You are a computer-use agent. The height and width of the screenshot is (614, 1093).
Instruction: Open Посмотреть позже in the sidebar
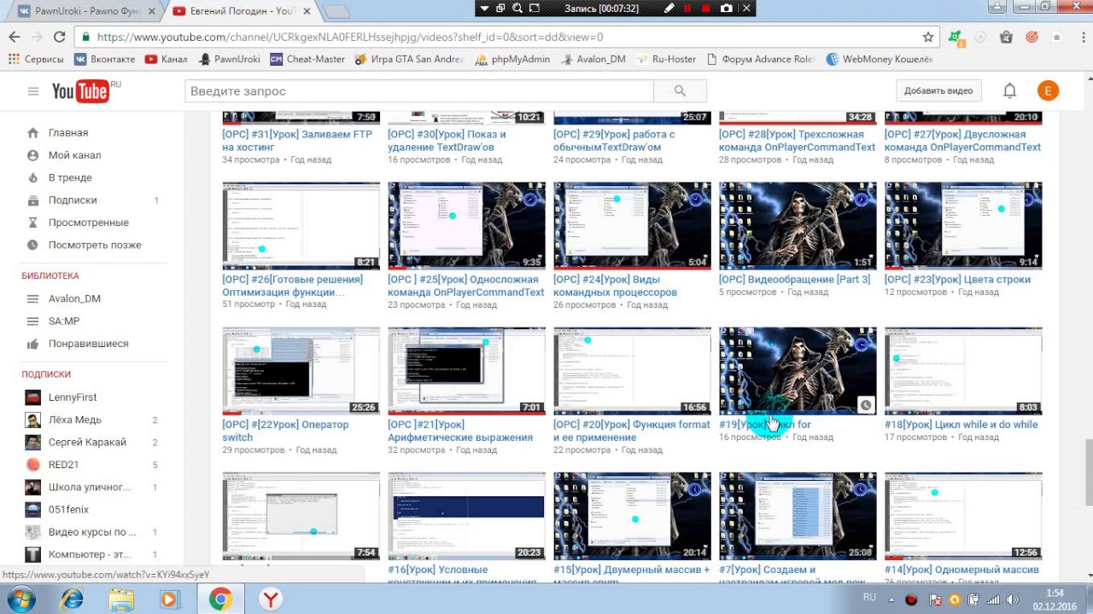(x=95, y=245)
